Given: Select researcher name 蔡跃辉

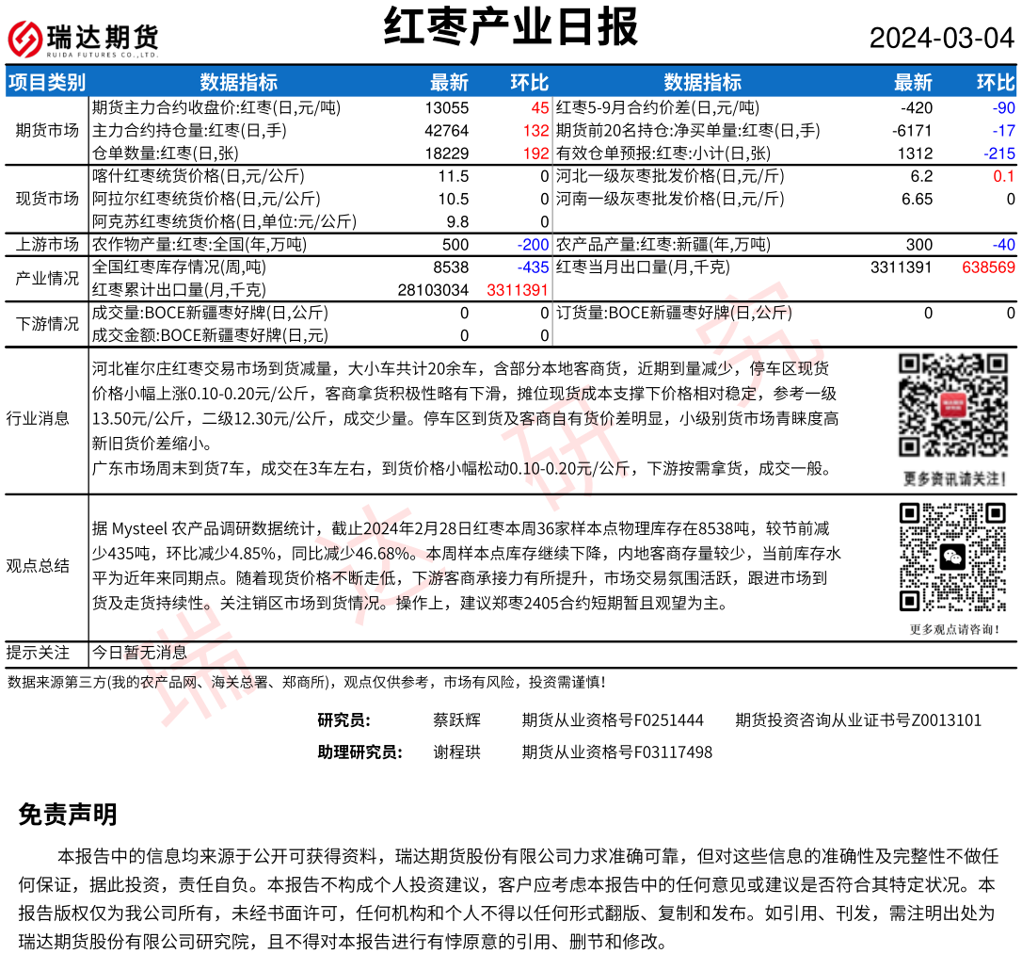Looking at the screenshot, I should (456, 720).
